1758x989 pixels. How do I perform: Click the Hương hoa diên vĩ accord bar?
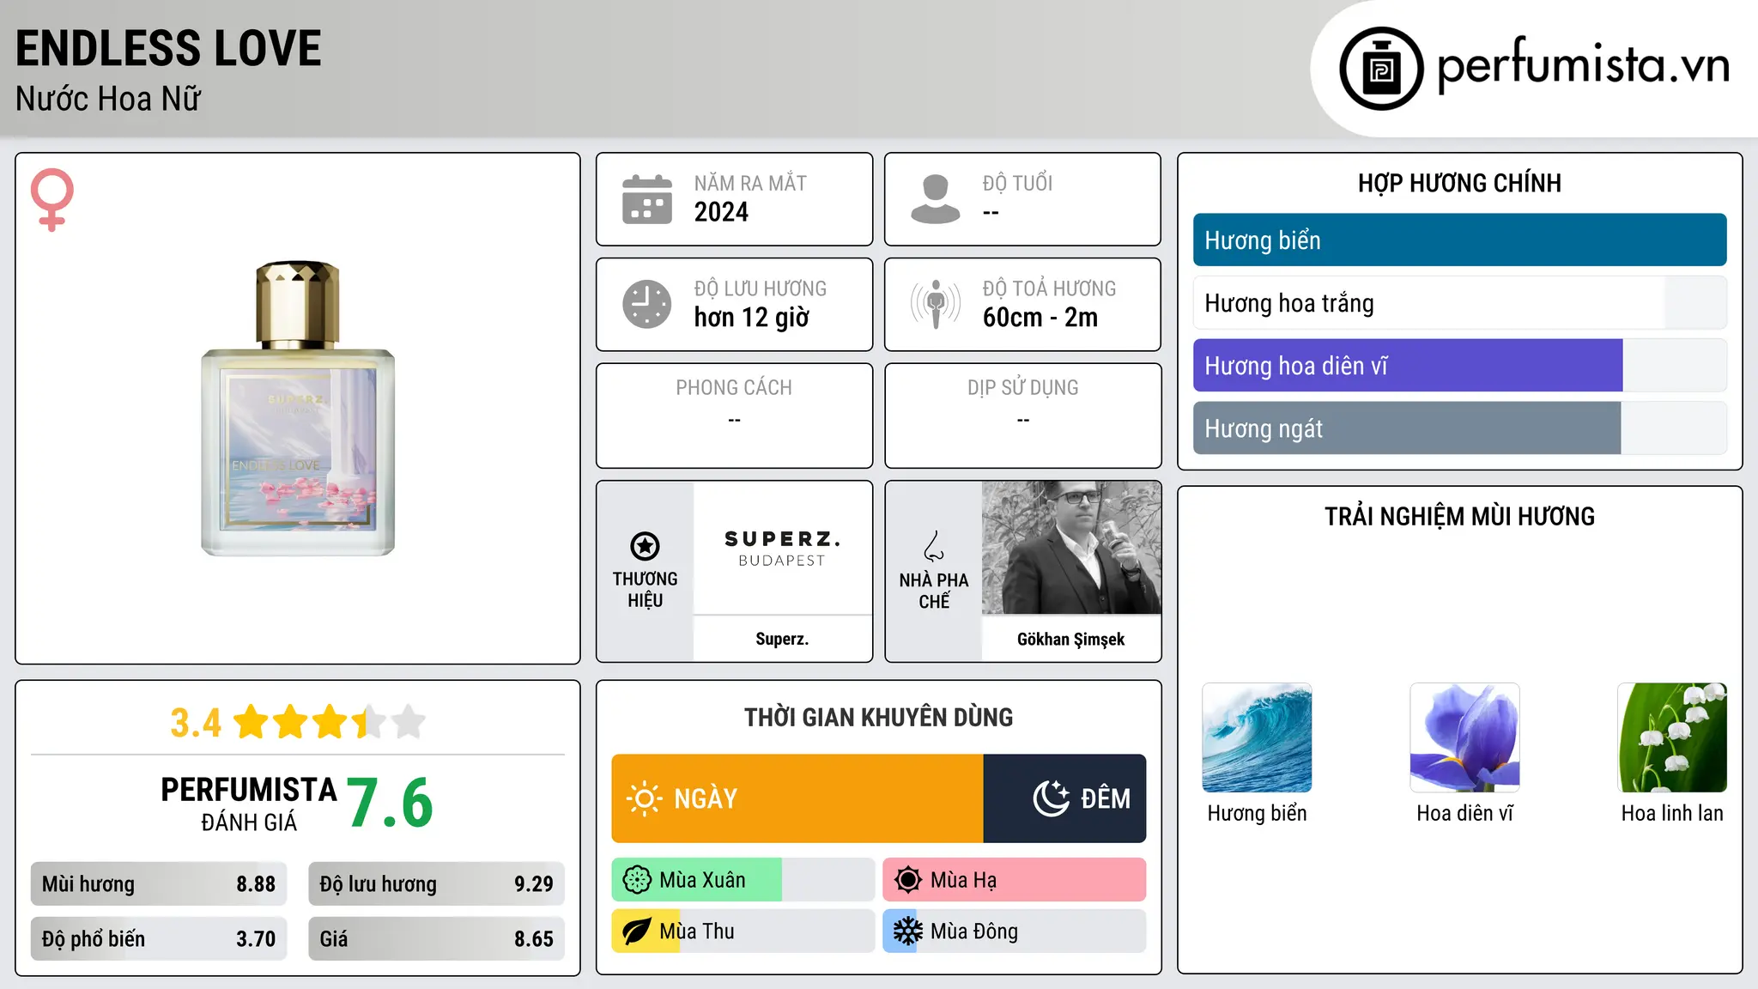(x=1459, y=365)
